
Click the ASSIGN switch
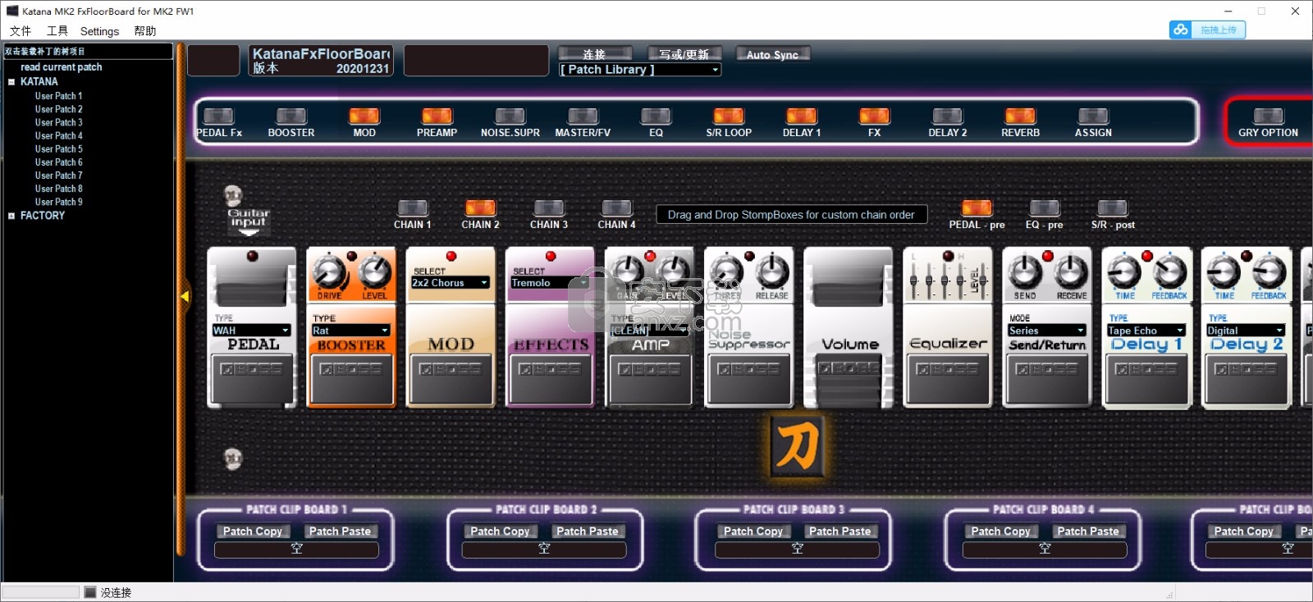point(1093,116)
